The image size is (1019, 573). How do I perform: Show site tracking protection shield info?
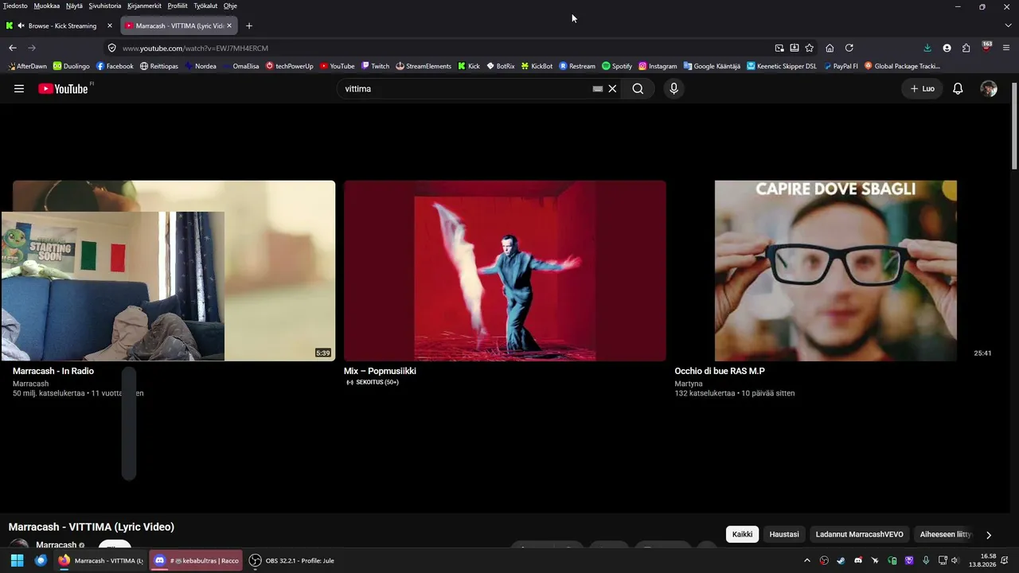(x=112, y=48)
